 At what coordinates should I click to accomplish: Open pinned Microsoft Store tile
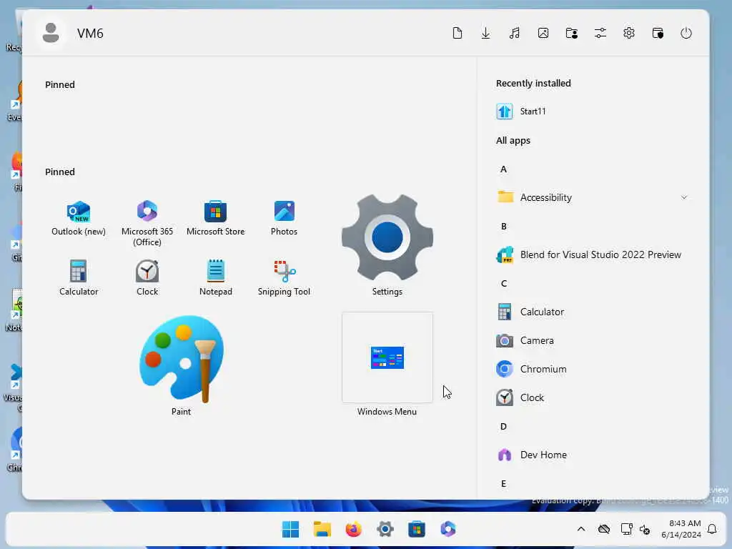[216, 219]
